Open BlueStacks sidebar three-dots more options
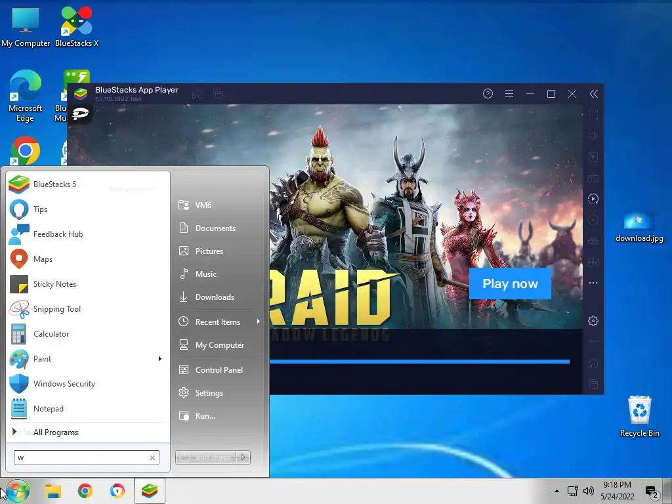The image size is (672, 504). pyautogui.click(x=593, y=283)
